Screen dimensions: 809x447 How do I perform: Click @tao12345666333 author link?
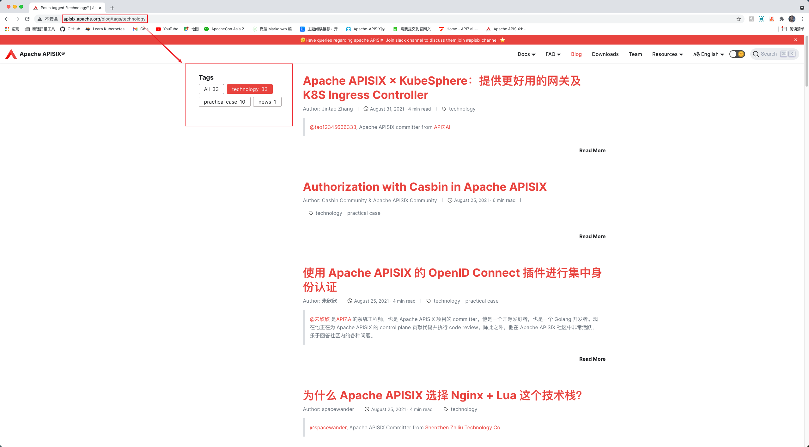[x=333, y=127]
